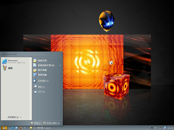This screenshot has height=130, width=174.
Task: Toggle the Start button on taskbar
Action: pyautogui.click(x=4, y=128)
